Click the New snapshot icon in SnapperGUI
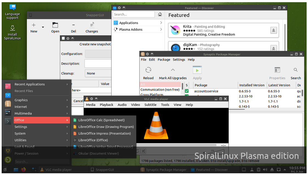The width and height of the screenshot is (308, 175). coord(34,25)
